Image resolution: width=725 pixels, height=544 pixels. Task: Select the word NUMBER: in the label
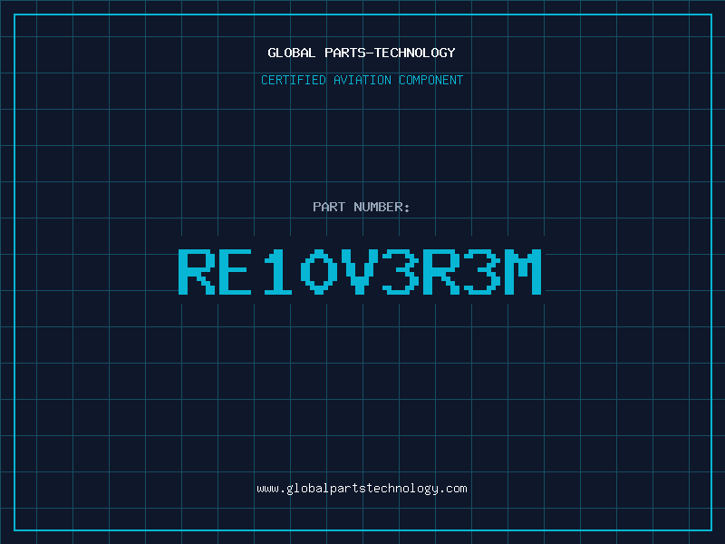pyautogui.click(x=382, y=207)
